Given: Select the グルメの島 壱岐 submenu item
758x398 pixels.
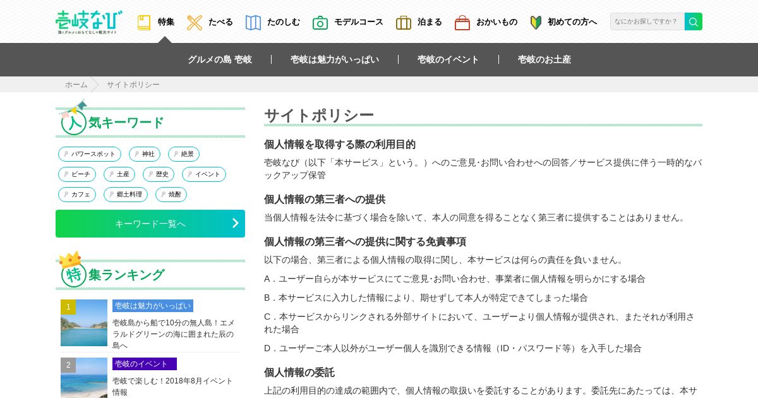Looking at the screenshot, I should point(220,59).
